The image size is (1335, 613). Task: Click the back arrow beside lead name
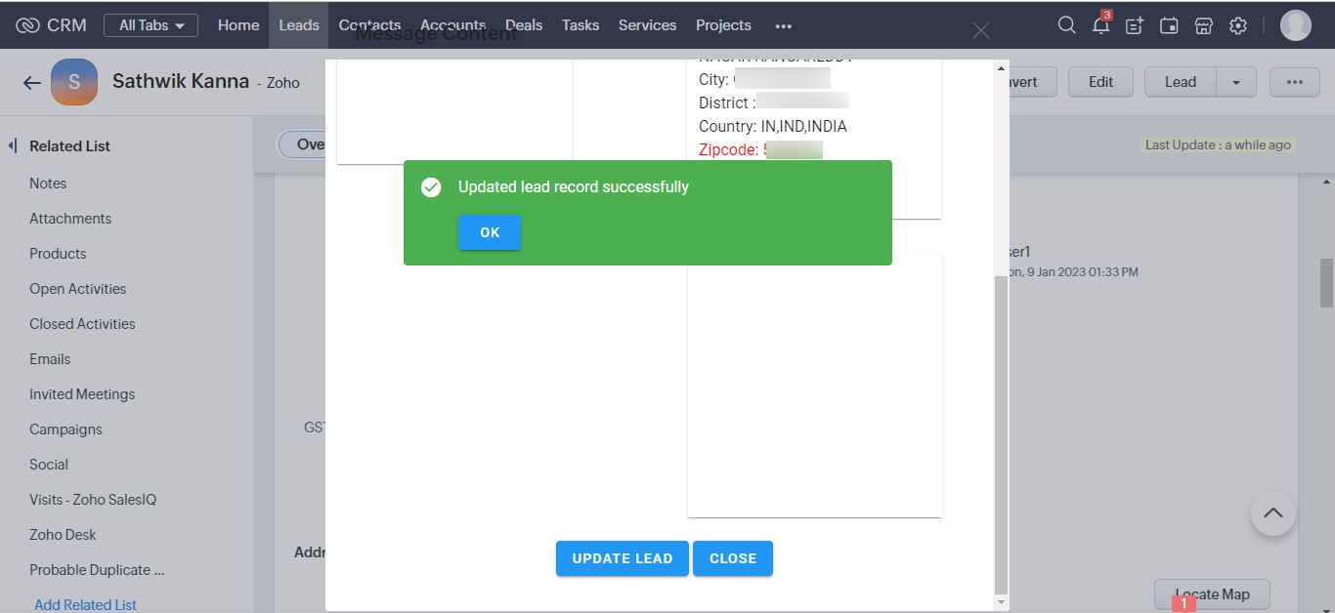point(32,83)
